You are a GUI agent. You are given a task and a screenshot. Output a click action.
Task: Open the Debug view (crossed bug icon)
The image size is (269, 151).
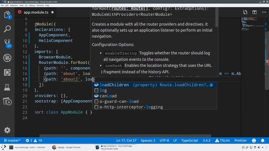[7, 58]
